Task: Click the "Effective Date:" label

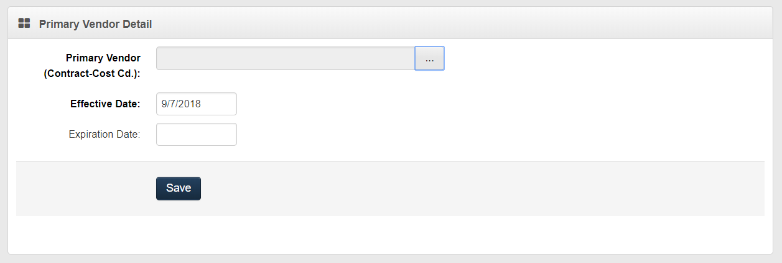Action: 105,104
